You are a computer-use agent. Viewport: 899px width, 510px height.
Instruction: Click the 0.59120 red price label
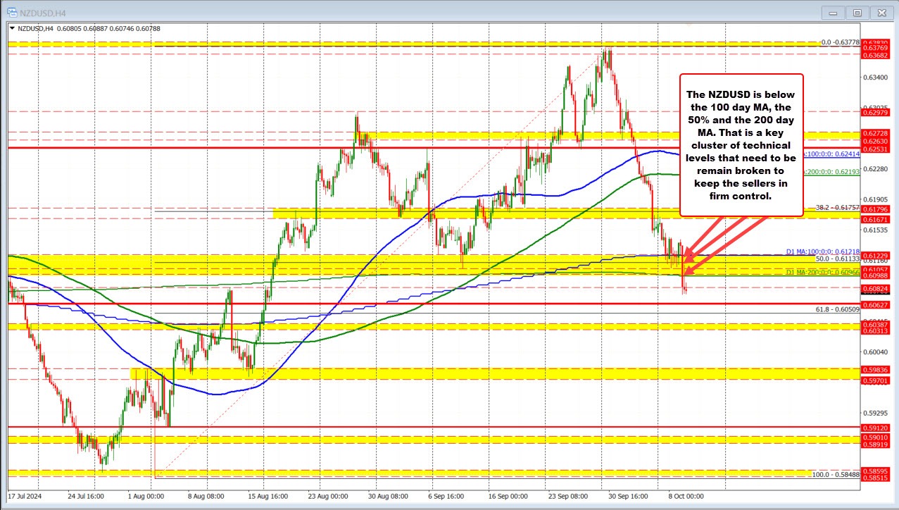(x=875, y=428)
